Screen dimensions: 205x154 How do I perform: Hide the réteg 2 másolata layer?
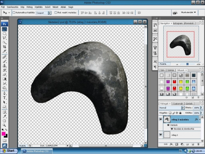161,119
